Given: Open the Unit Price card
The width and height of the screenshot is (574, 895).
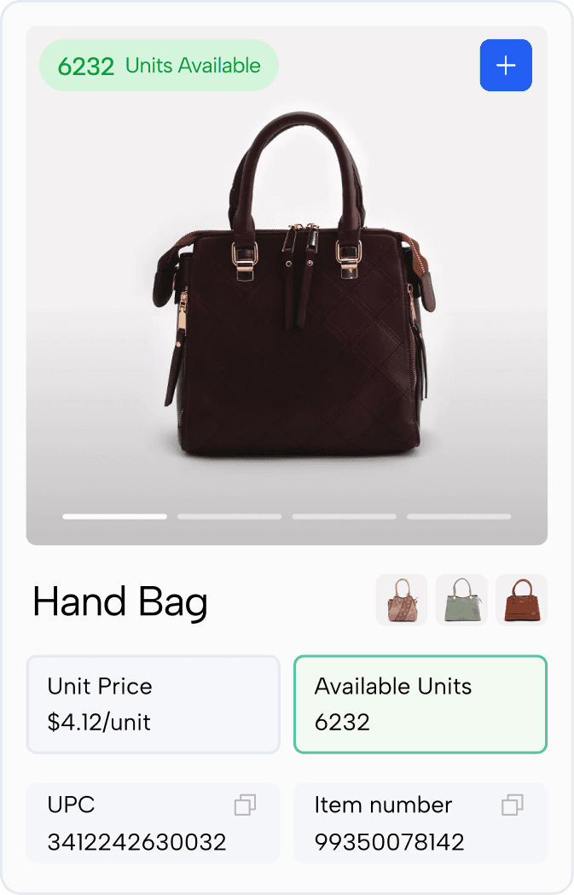Looking at the screenshot, I should click(153, 705).
